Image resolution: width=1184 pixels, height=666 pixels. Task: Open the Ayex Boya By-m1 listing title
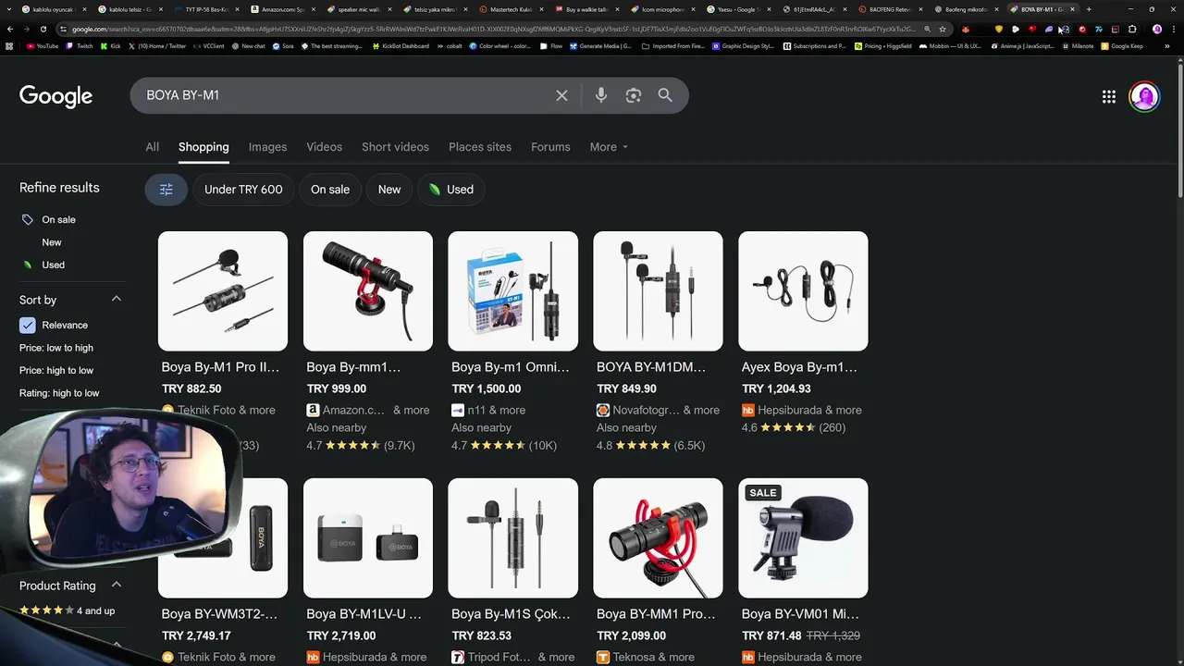[x=799, y=367]
